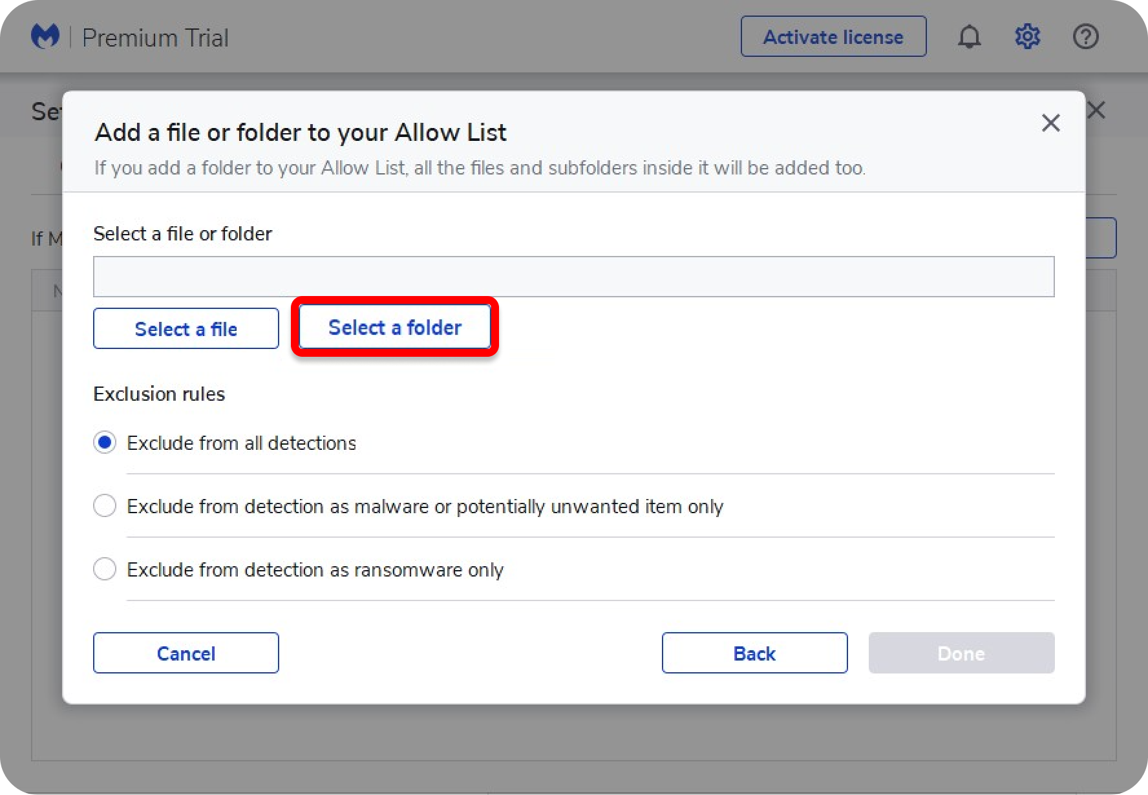Click the 'Select a file or folder' label
The image size is (1148, 795).
click(182, 233)
